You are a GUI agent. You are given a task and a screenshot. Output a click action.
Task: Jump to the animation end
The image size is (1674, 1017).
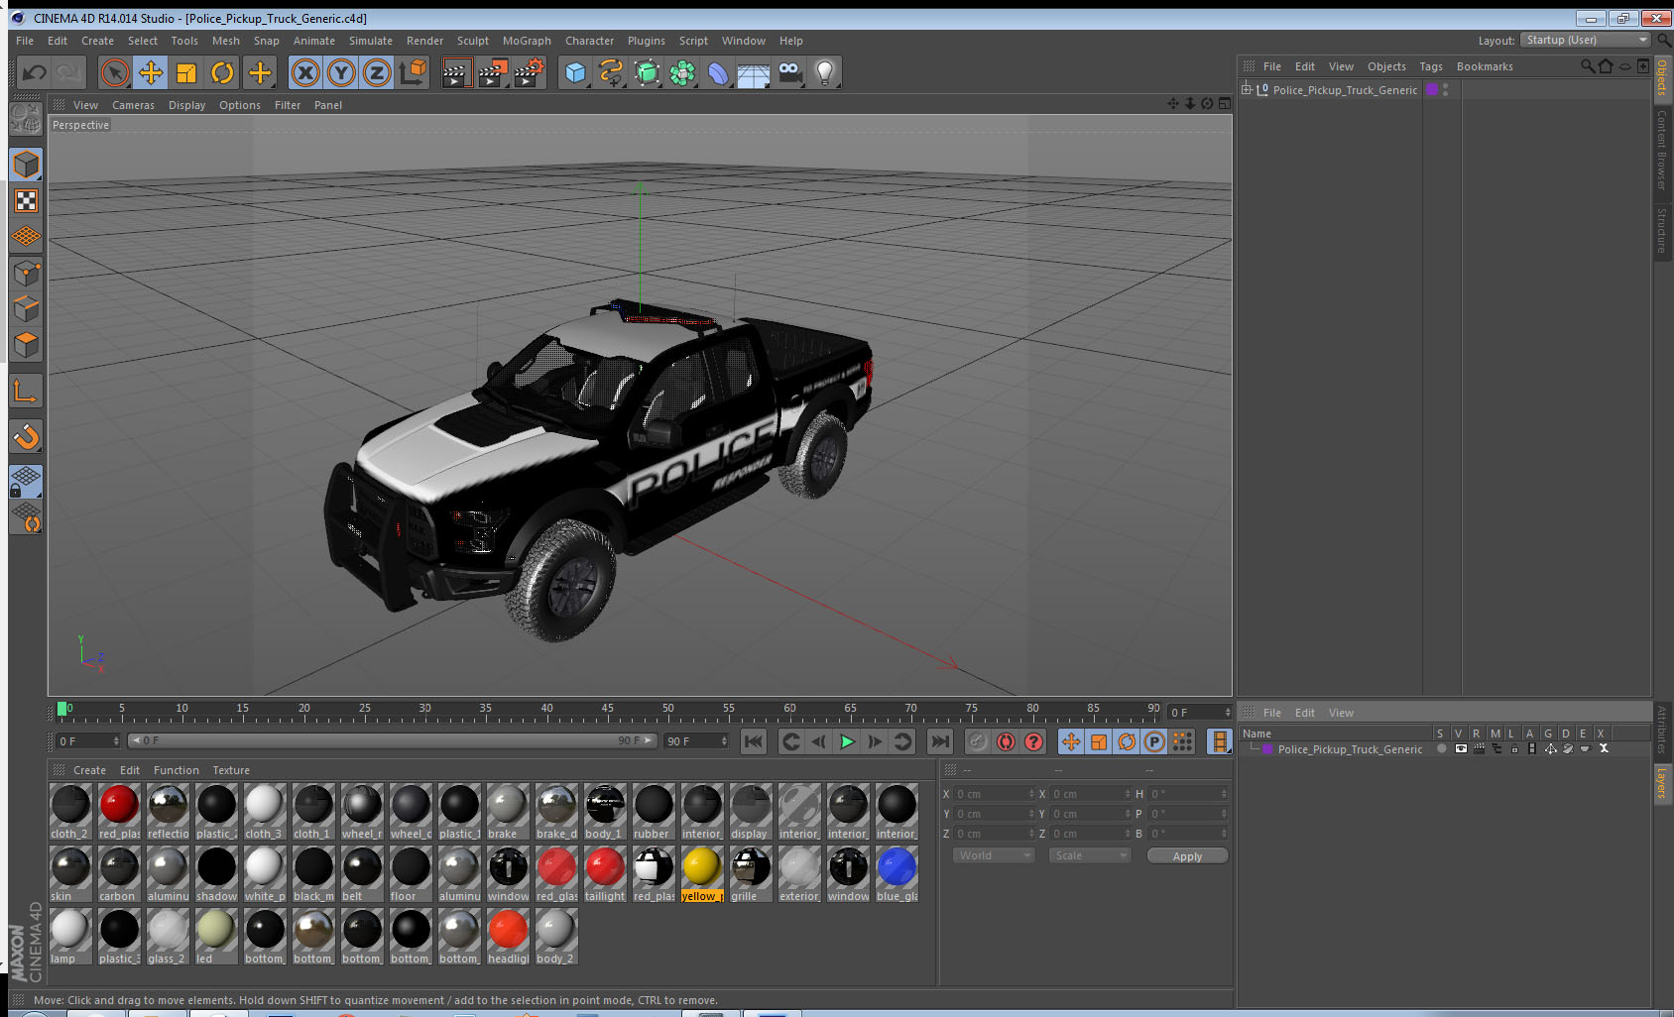click(x=939, y=741)
